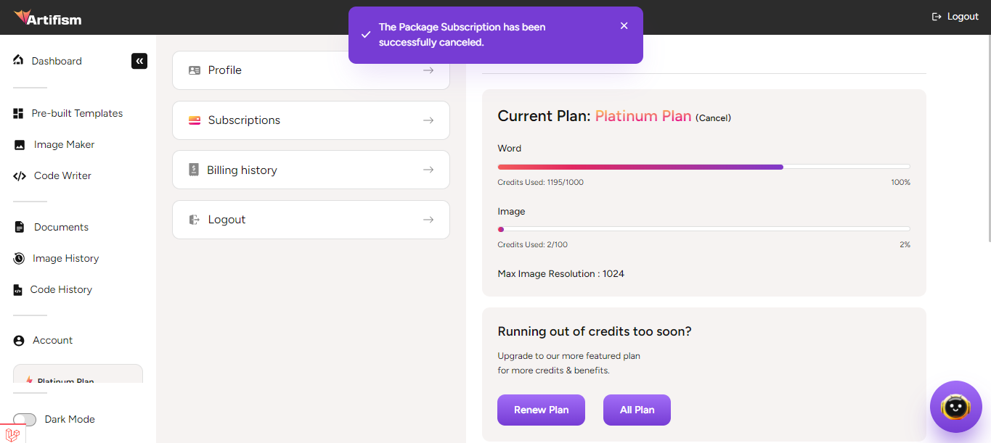Open Billing history row arrow
This screenshot has height=443, width=991.
click(x=428, y=170)
